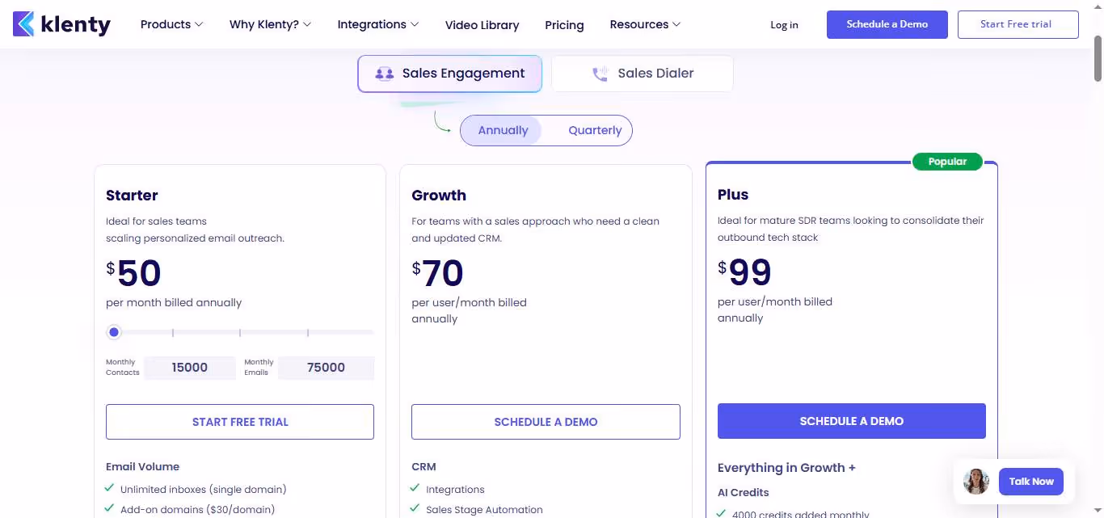Click 'Unlimited inboxes (single domain)' text
This screenshot has width=1104, height=518.
click(204, 490)
